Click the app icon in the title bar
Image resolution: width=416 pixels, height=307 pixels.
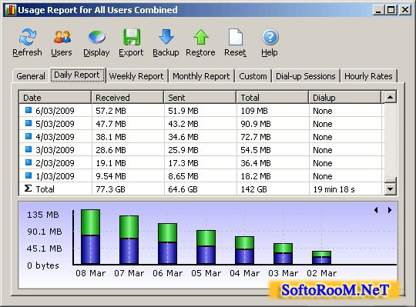click(11, 10)
